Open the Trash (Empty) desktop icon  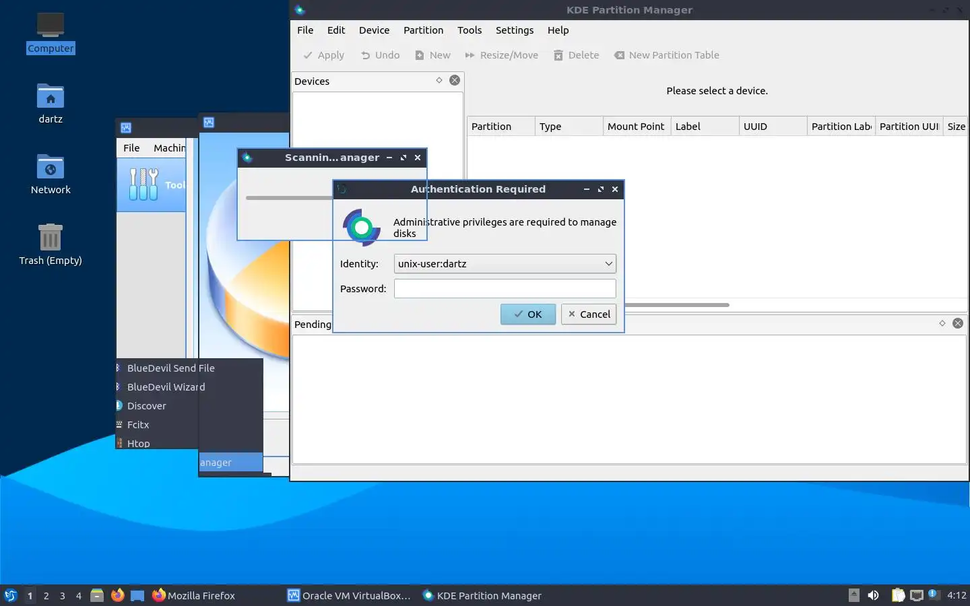tap(51, 245)
